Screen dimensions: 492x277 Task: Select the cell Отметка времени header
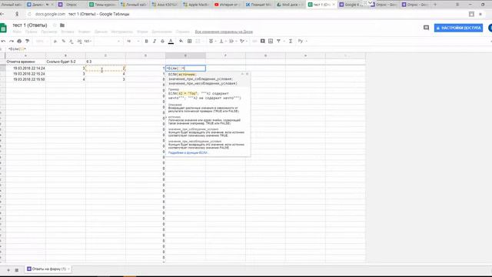coord(25,62)
